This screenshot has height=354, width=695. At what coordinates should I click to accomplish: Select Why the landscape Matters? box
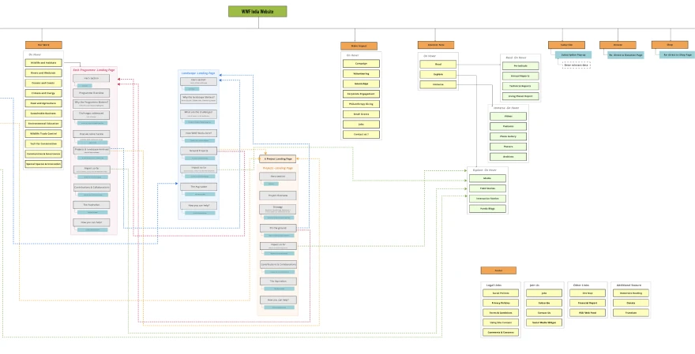[198, 99]
